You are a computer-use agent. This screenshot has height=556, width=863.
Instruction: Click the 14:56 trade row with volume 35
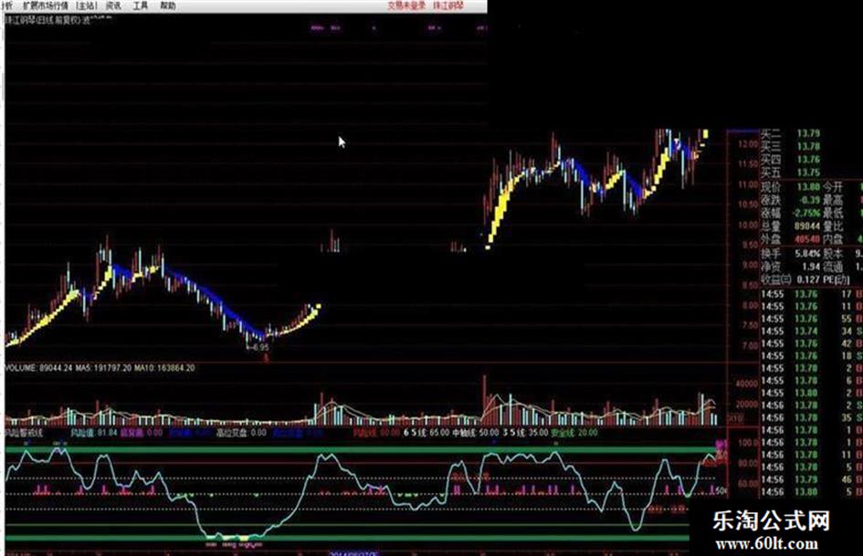coord(811,418)
